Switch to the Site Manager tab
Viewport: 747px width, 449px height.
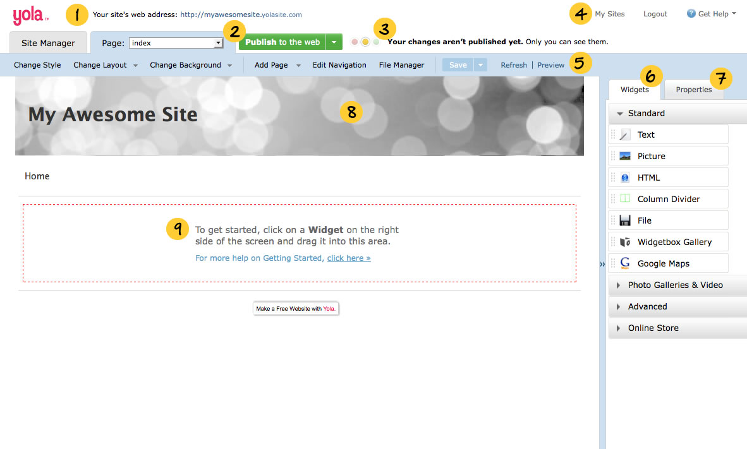coord(48,43)
